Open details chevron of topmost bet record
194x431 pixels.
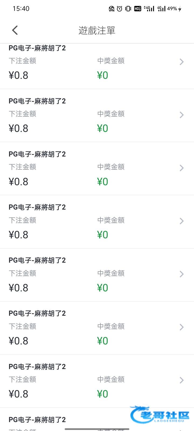pyautogui.click(x=182, y=62)
